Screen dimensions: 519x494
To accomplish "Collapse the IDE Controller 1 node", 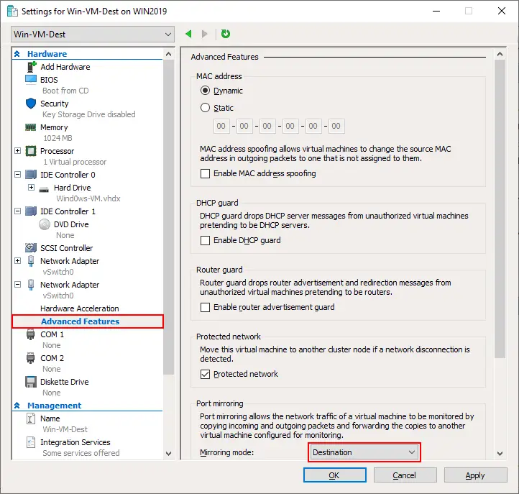I will point(18,211).
